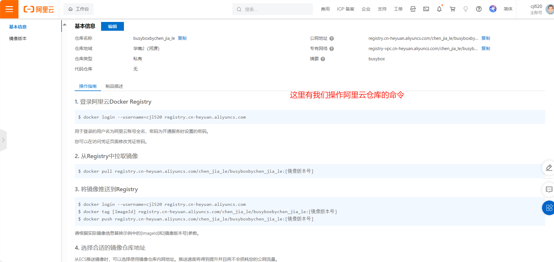Open the 支持 menu
554x262 pixels.
(382, 9)
